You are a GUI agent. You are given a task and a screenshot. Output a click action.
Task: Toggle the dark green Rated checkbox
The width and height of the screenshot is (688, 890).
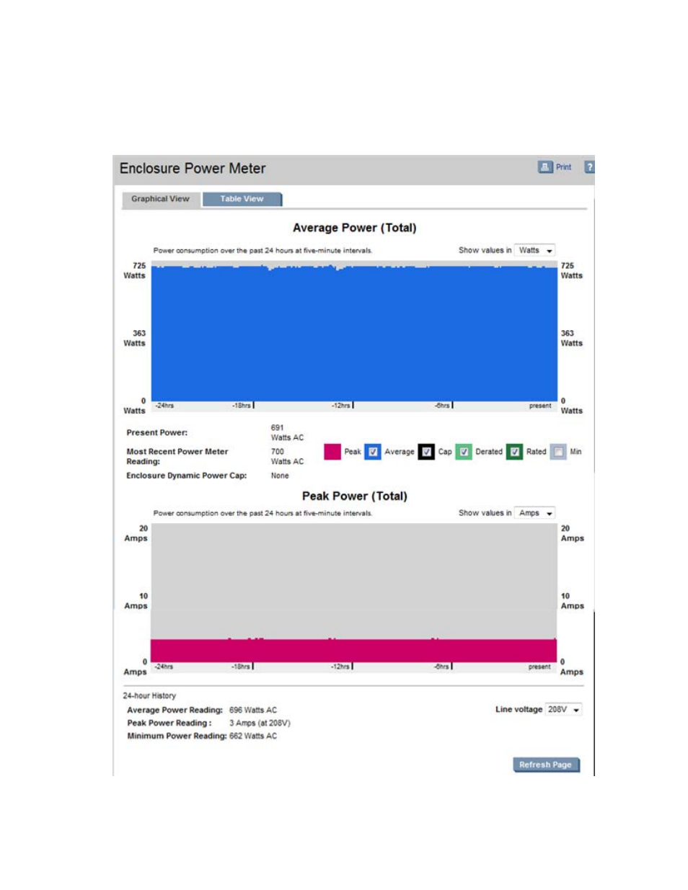tap(515, 452)
